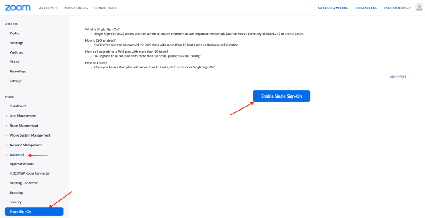The height and width of the screenshot is (218, 425).
Task: Click Schedule a Meeting link
Action: pos(333,8)
